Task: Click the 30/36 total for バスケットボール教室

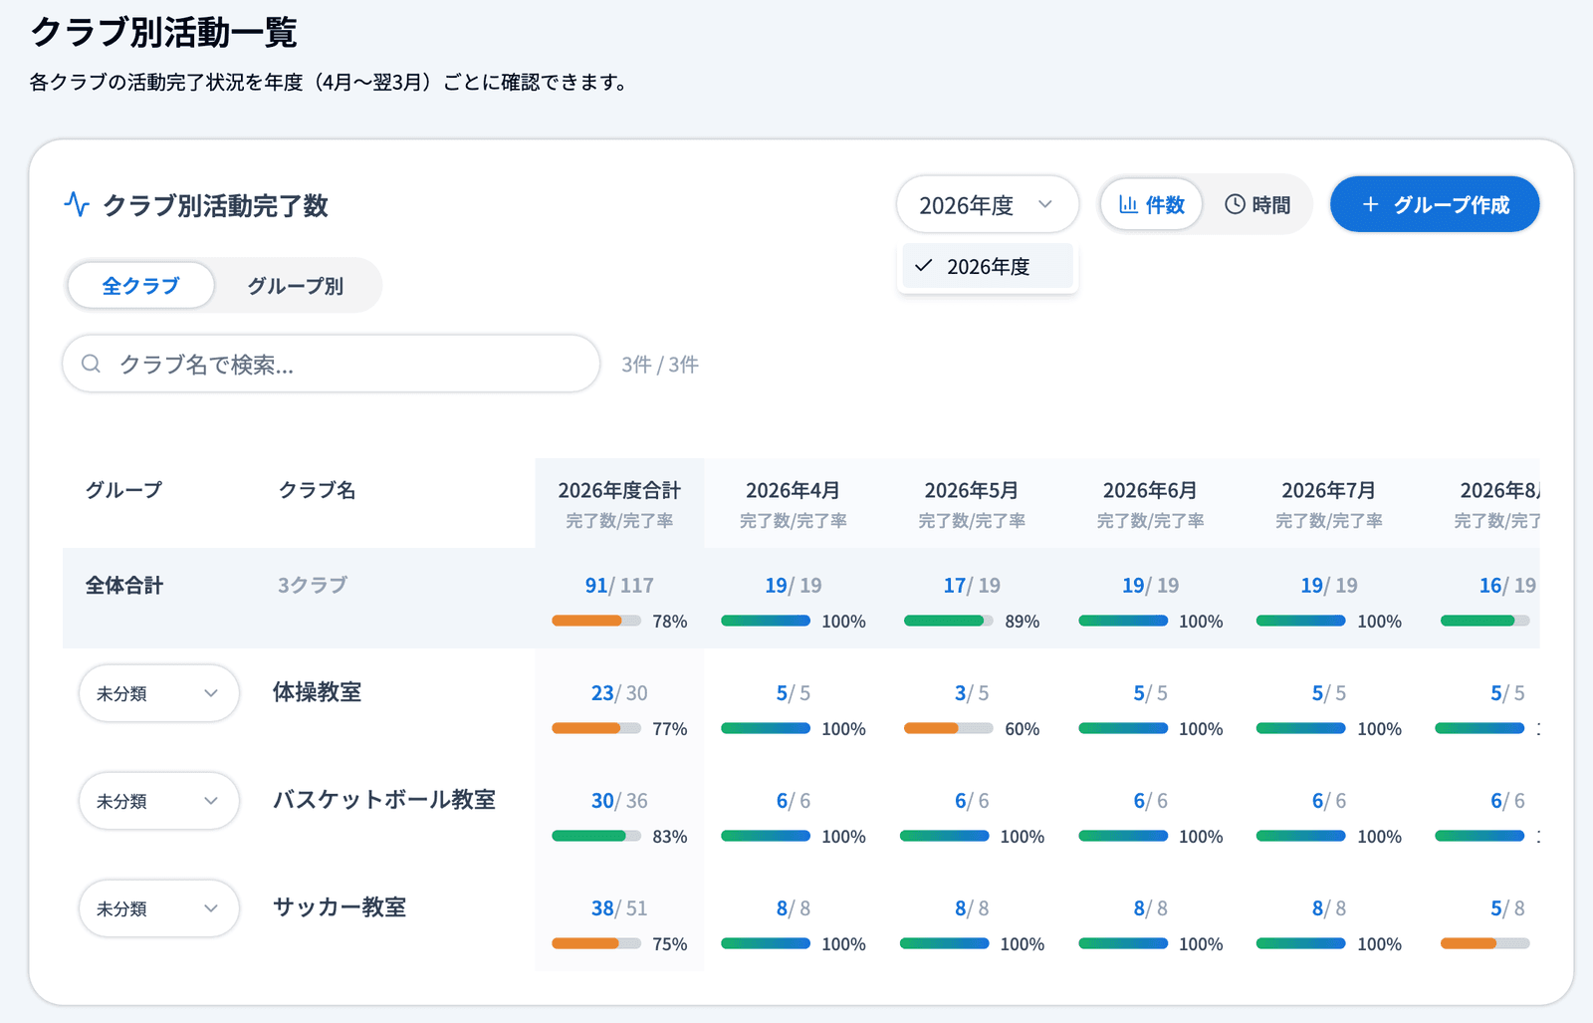Action: [x=619, y=801]
